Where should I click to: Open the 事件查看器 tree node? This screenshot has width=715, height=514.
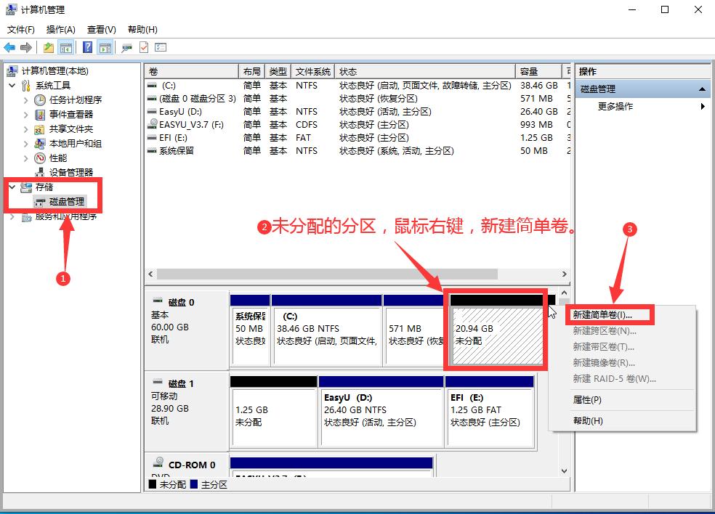pyautogui.click(x=26, y=114)
